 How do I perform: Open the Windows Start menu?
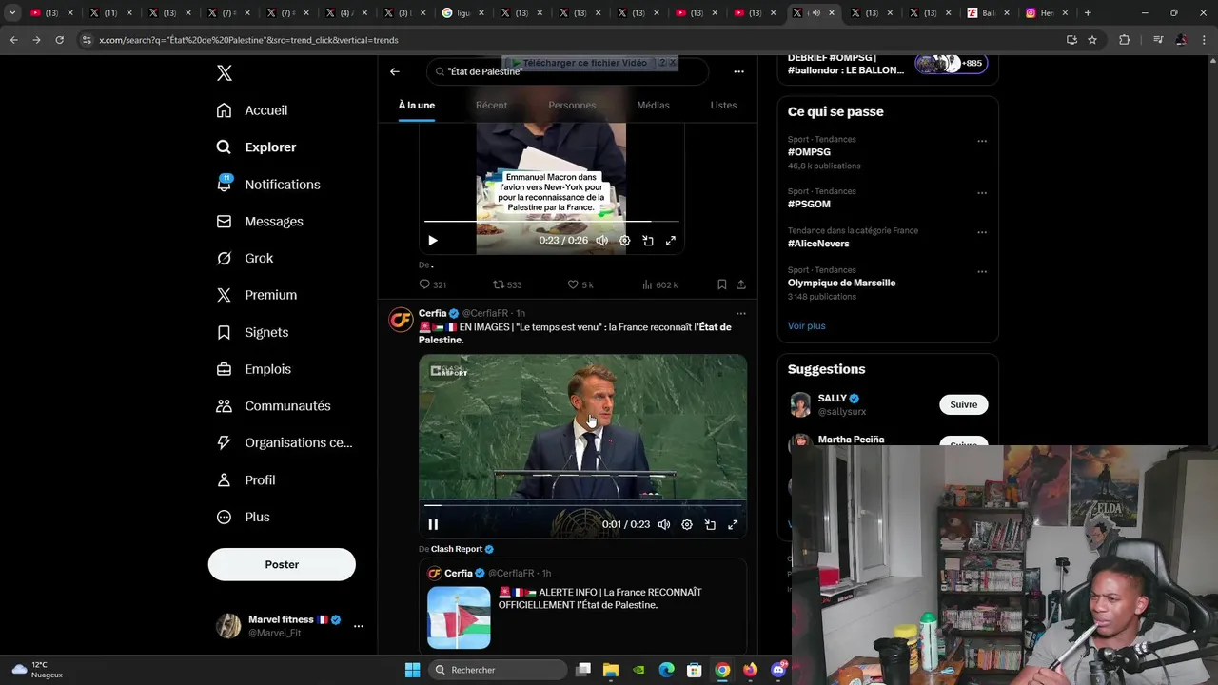point(412,670)
